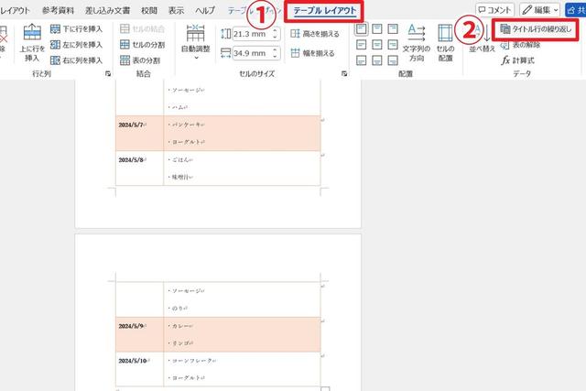
Task: Click date cell 2024/5/7
Action: (x=132, y=125)
